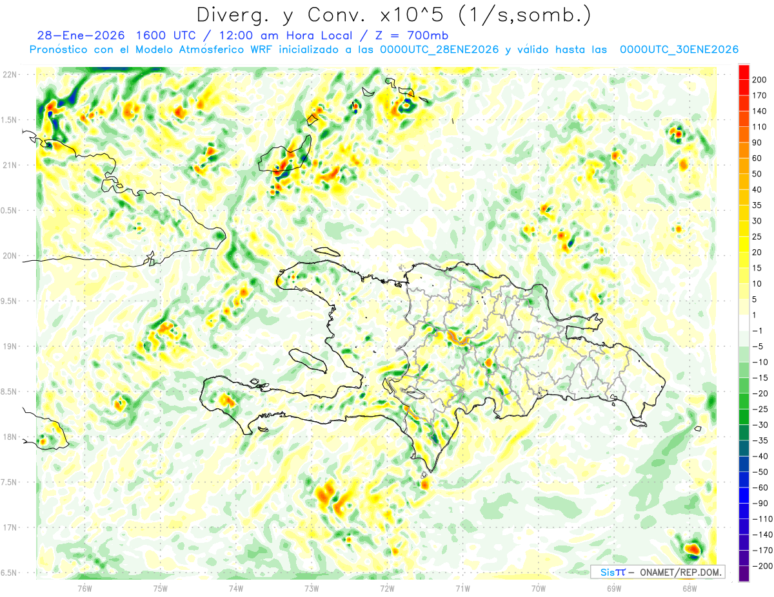Click the bottom purple swatch below -200

coord(744,574)
